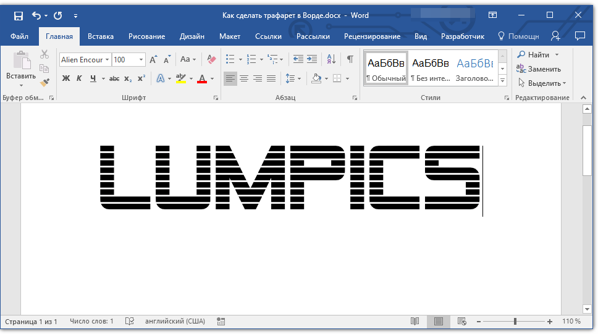This screenshot has width=598, height=334.
Task: Open the comments speech bubble icon
Action: 580,36
